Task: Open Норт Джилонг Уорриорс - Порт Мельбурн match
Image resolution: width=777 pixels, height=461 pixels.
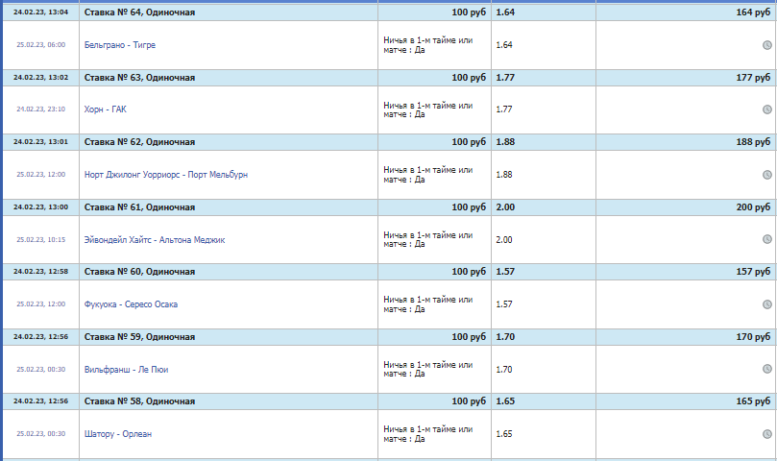Action: pyautogui.click(x=166, y=175)
